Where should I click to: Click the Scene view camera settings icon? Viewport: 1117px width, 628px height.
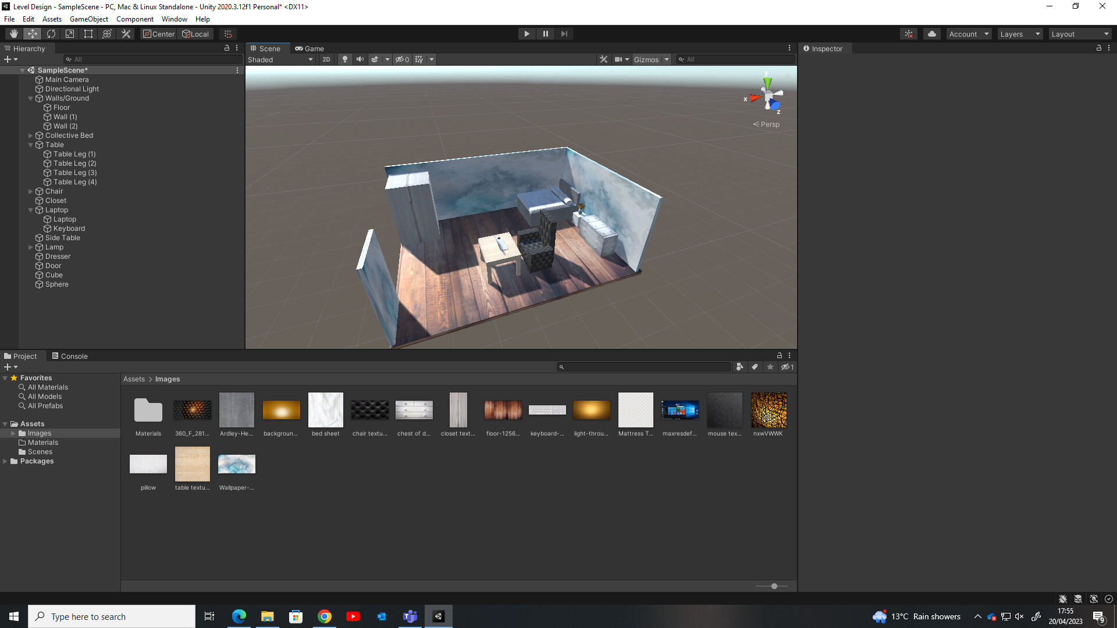coord(618,59)
